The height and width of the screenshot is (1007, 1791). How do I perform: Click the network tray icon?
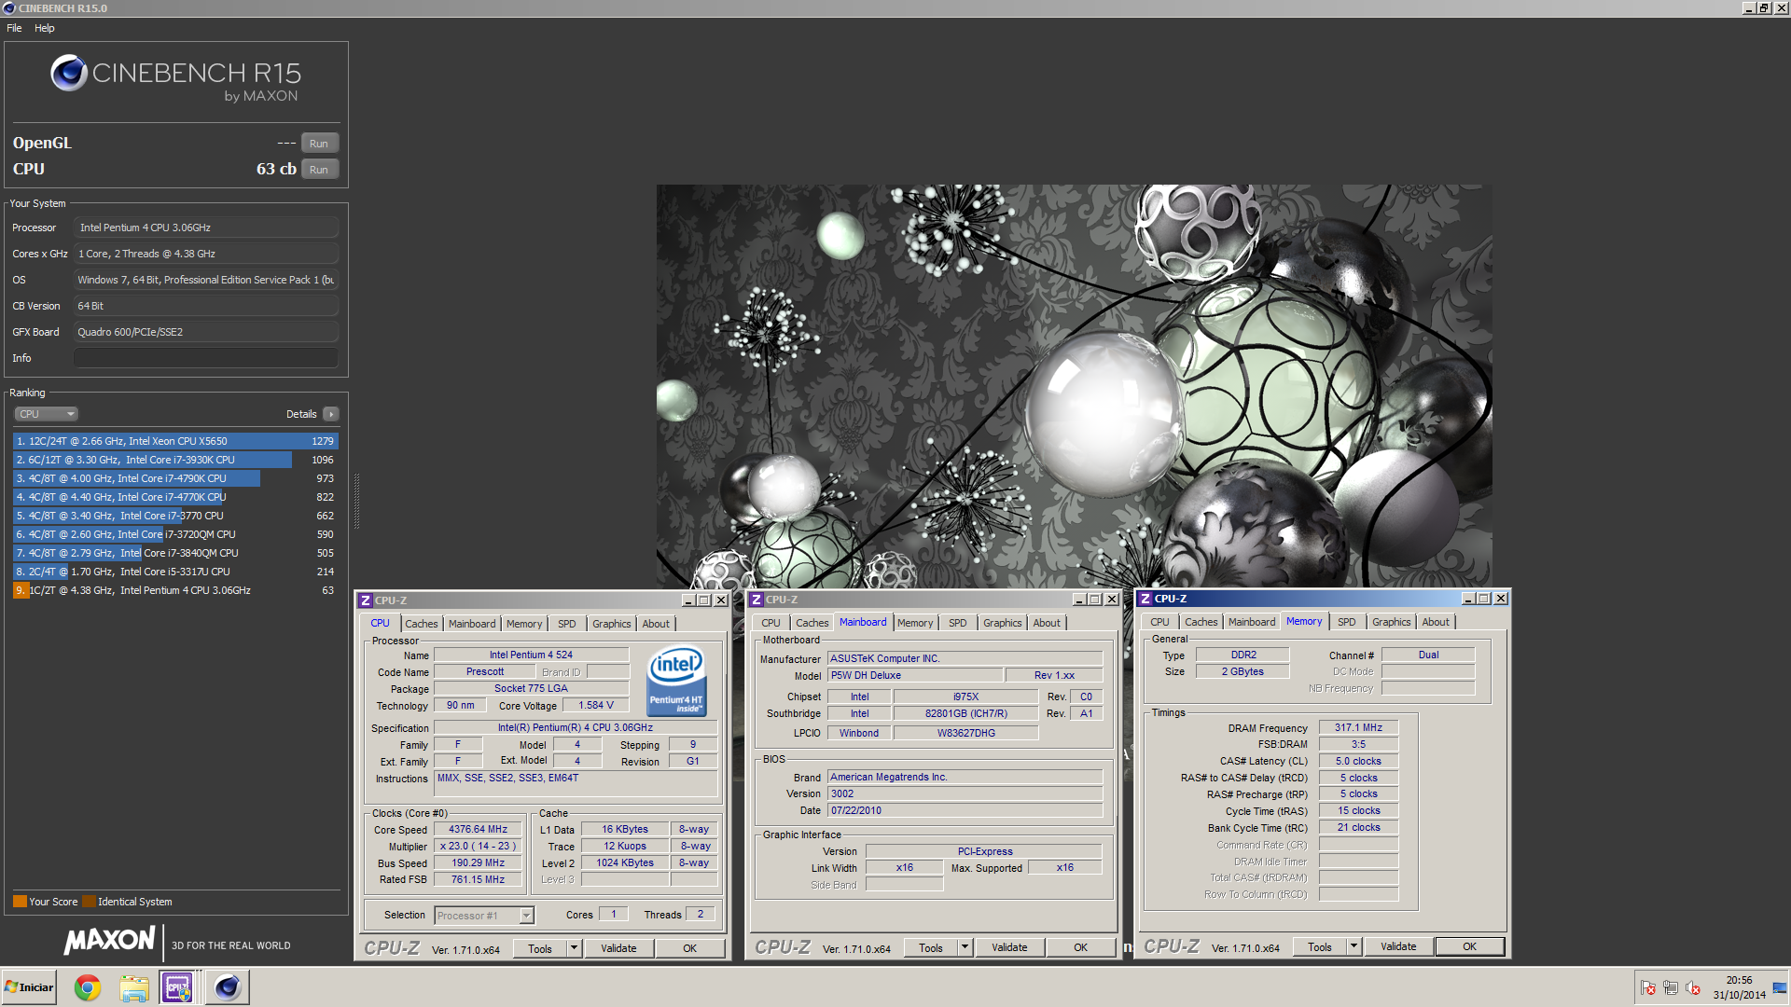pos(1671,987)
